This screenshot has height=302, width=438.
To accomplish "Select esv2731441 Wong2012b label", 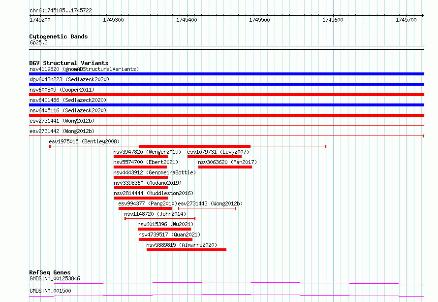I will (x=62, y=121).
